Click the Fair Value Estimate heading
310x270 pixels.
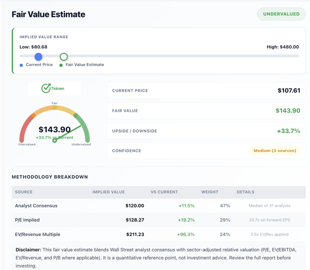48,14
